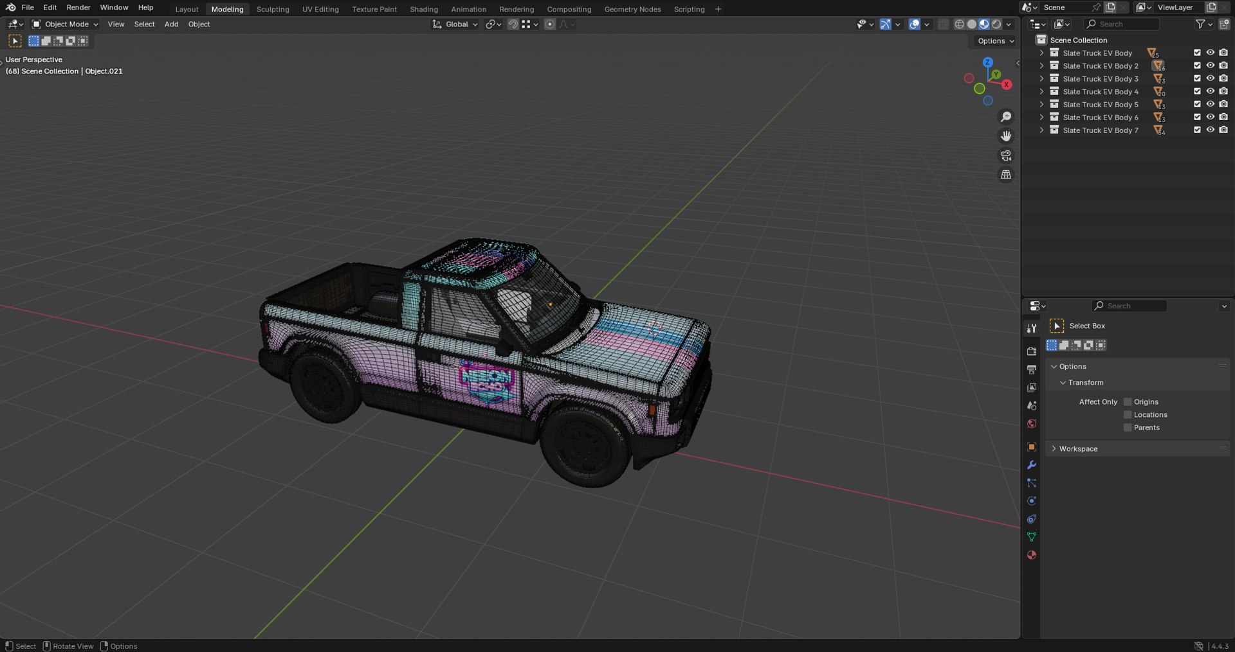Collapse the Transform subpanel
Screen dimensions: 1235x652
1086,382
